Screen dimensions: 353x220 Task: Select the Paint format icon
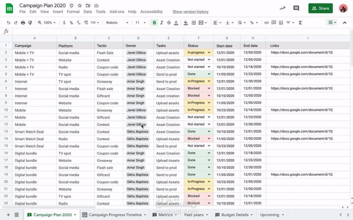[x=30, y=23]
